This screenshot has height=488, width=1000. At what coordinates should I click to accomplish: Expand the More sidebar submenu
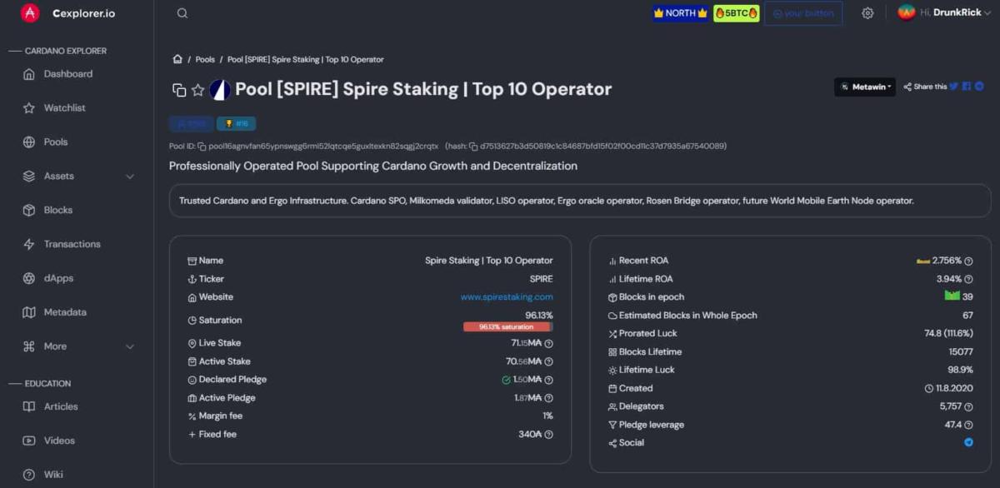pos(130,346)
